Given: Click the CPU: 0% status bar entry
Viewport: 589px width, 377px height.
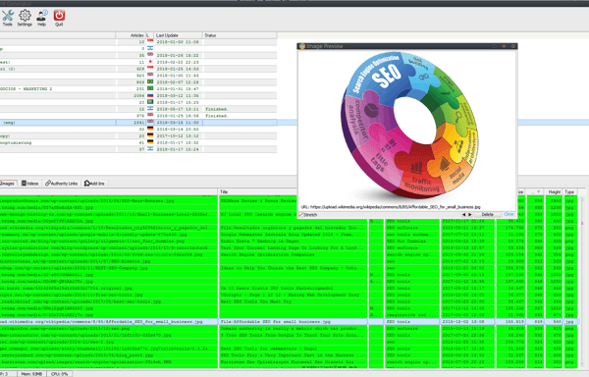Looking at the screenshot, I should click(x=59, y=374).
